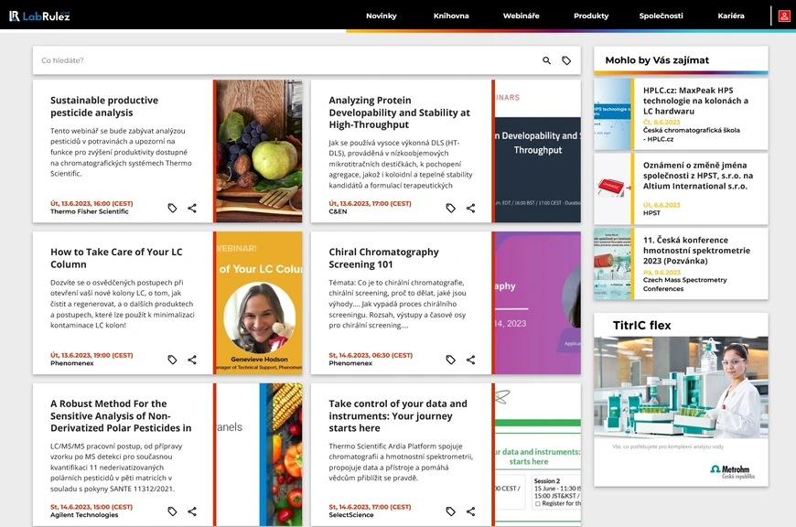Open 11. Česká konference hmotnostní spektrometrie article

pos(696,251)
